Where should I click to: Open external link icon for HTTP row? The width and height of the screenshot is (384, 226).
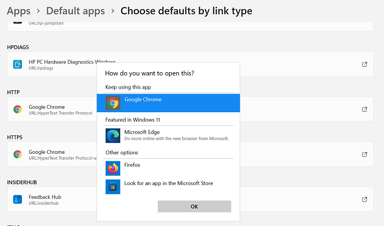click(365, 109)
